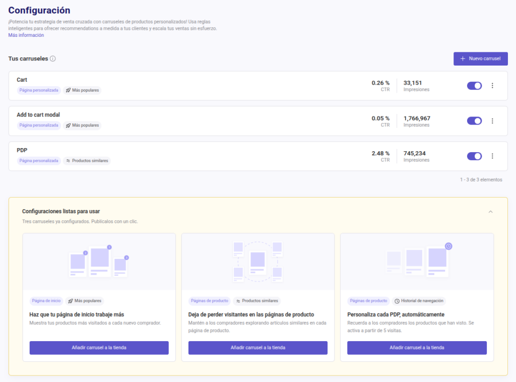This screenshot has height=382, width=516.
Task: Click the Página de inicio tag
Action: coord(46,301)
